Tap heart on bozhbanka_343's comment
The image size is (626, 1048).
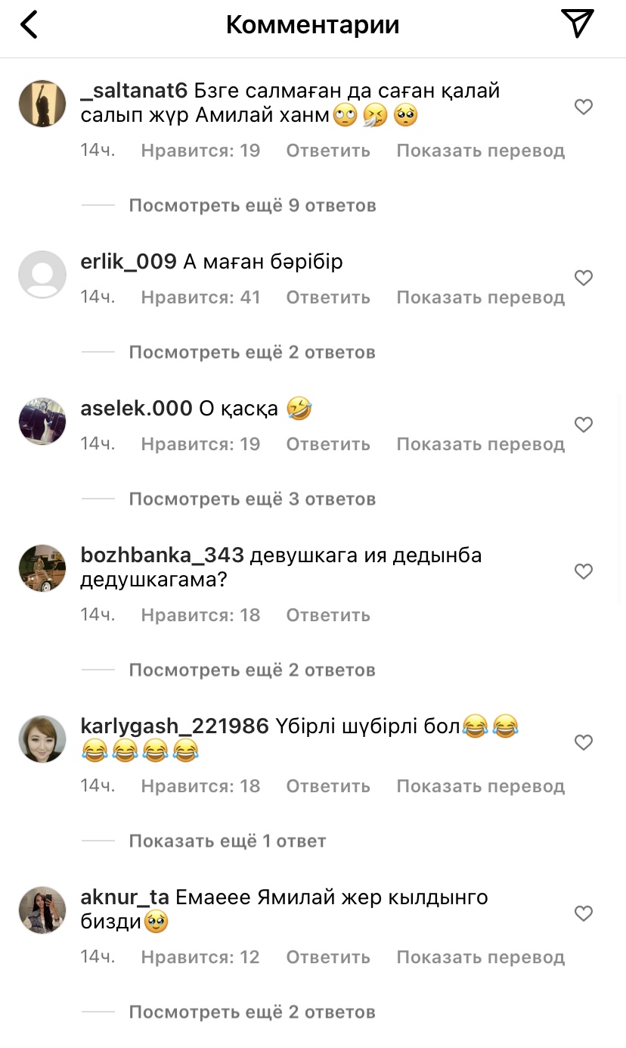click(x=584, y=572)
